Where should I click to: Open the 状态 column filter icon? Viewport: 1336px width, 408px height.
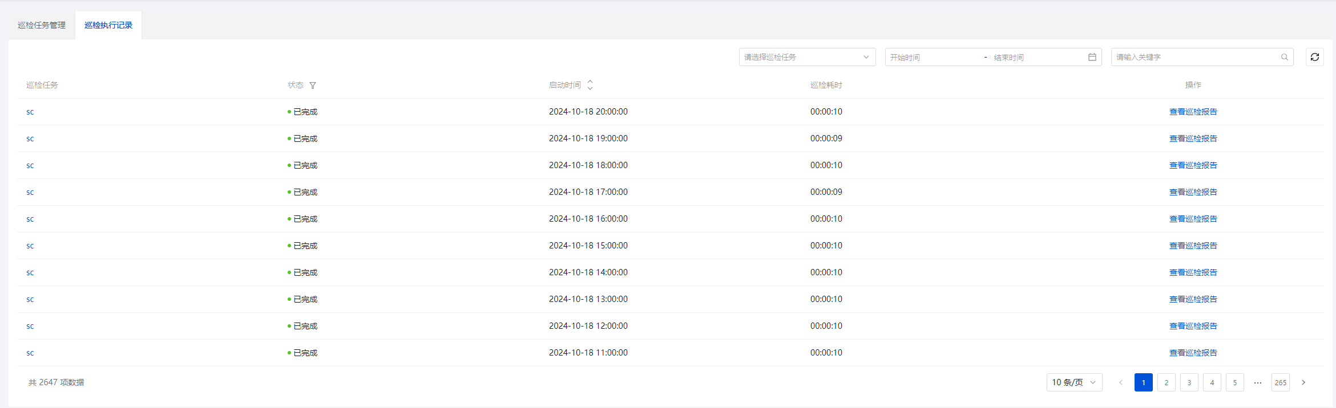pyautogui.click(x=313, y=85)
